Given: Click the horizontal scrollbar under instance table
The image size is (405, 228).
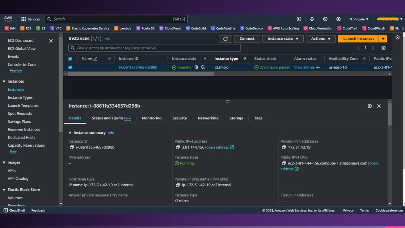Looking at the screenshot, I should pyautogui.click(x=141, y=74).
